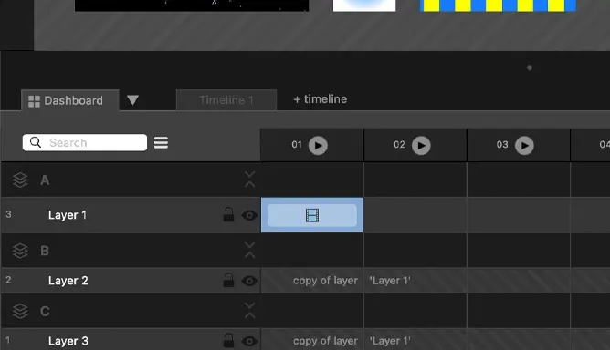Collapse group A with its chevrons
610x350 pixels.
coord(250,180)
